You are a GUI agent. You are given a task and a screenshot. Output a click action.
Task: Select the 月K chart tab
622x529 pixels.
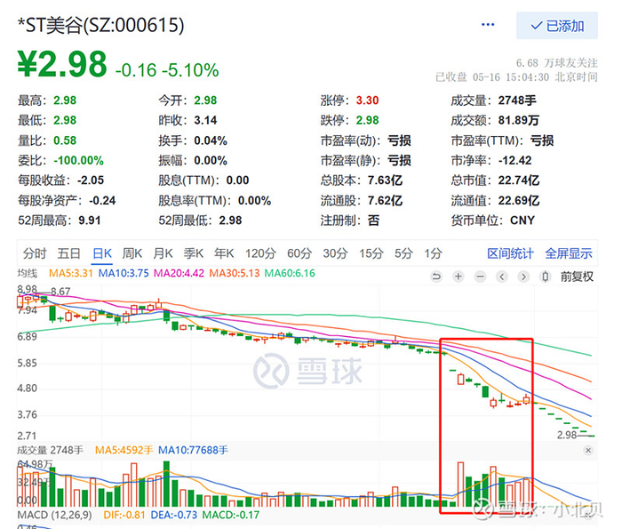[x=163, y=253]
